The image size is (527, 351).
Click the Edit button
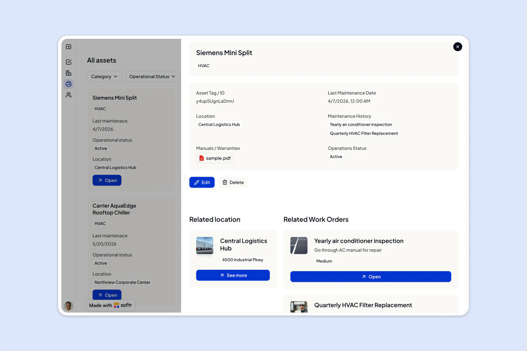pos(202,182)
